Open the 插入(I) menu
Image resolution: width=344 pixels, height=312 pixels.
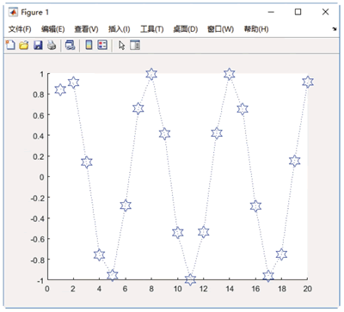pyautogui.click(x=120, y=29)
